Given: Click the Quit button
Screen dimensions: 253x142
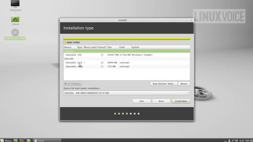Looking at the screenshot, I should pyautogui.click(x=142, y=101).
